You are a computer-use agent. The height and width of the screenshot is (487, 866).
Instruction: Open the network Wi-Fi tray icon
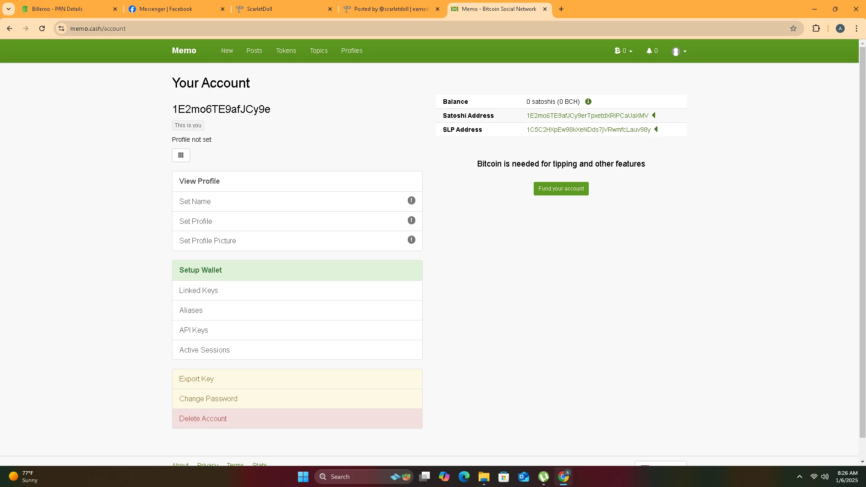pyautogui.click(x=814, y=477)
